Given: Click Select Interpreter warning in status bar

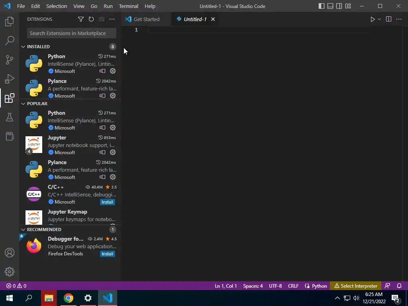Looking at the screenshot, I should tap(356, 286).
